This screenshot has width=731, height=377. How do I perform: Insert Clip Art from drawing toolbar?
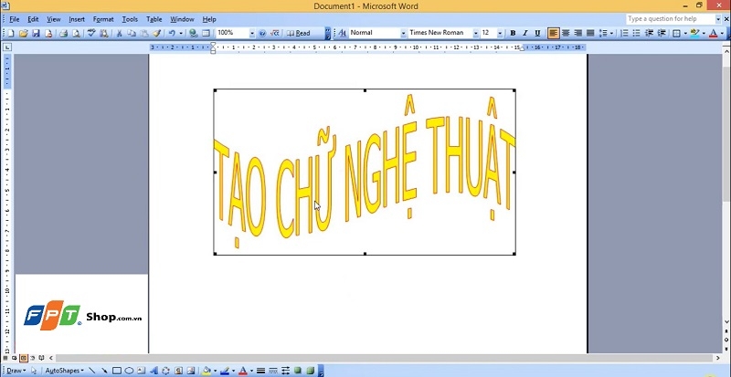point(178,371)
